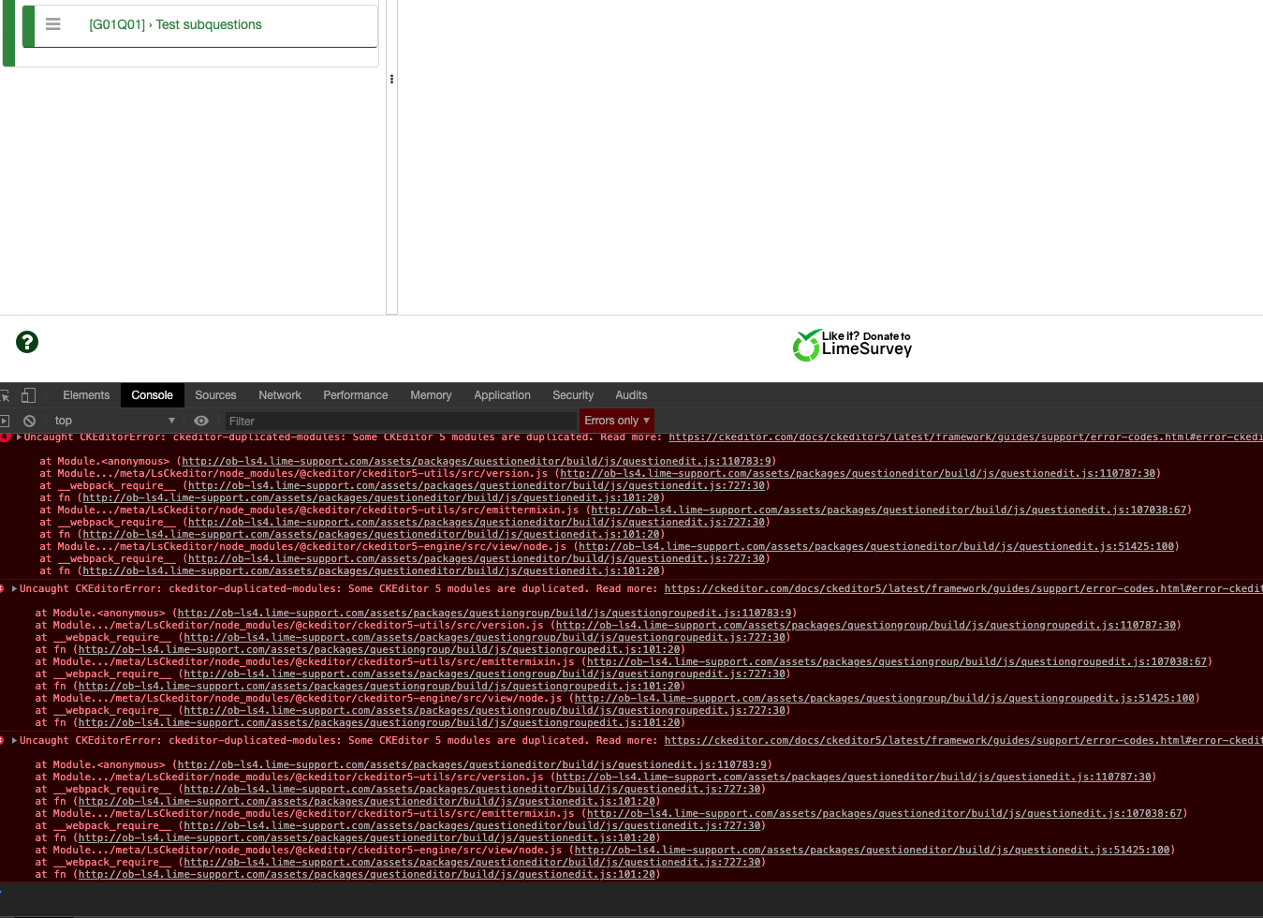
Task: Activate the DevTools inspect element picker
Action: (5, 395)
